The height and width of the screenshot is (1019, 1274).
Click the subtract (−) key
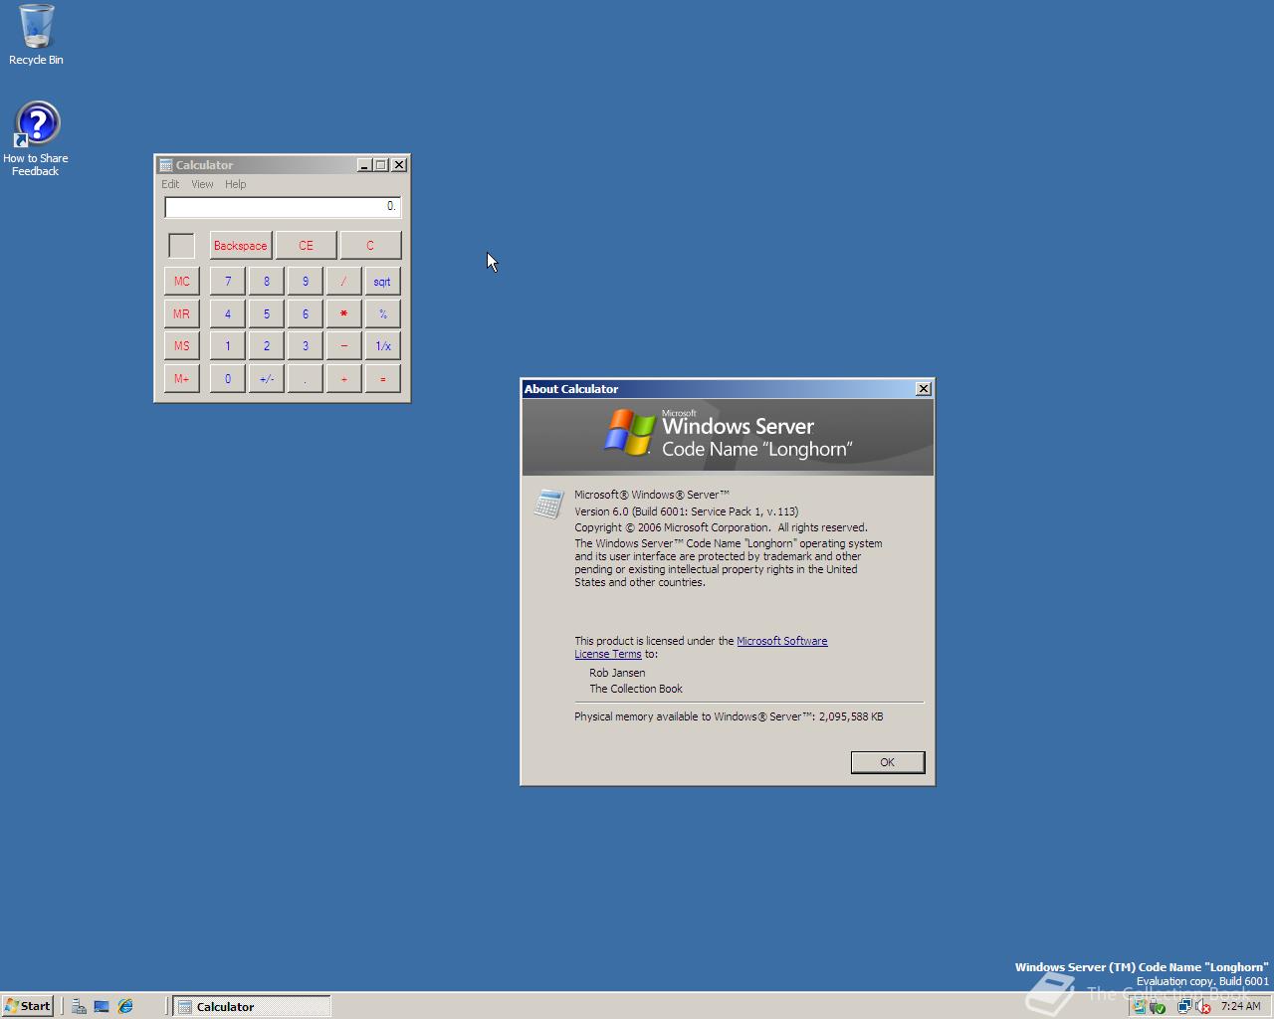coord(344,346)
